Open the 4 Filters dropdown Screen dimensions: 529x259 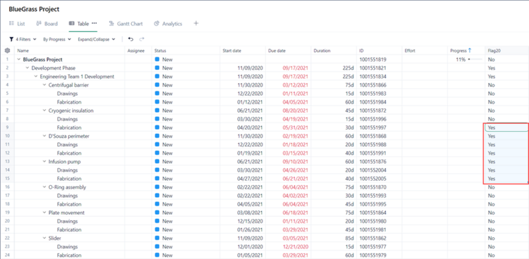23,40
